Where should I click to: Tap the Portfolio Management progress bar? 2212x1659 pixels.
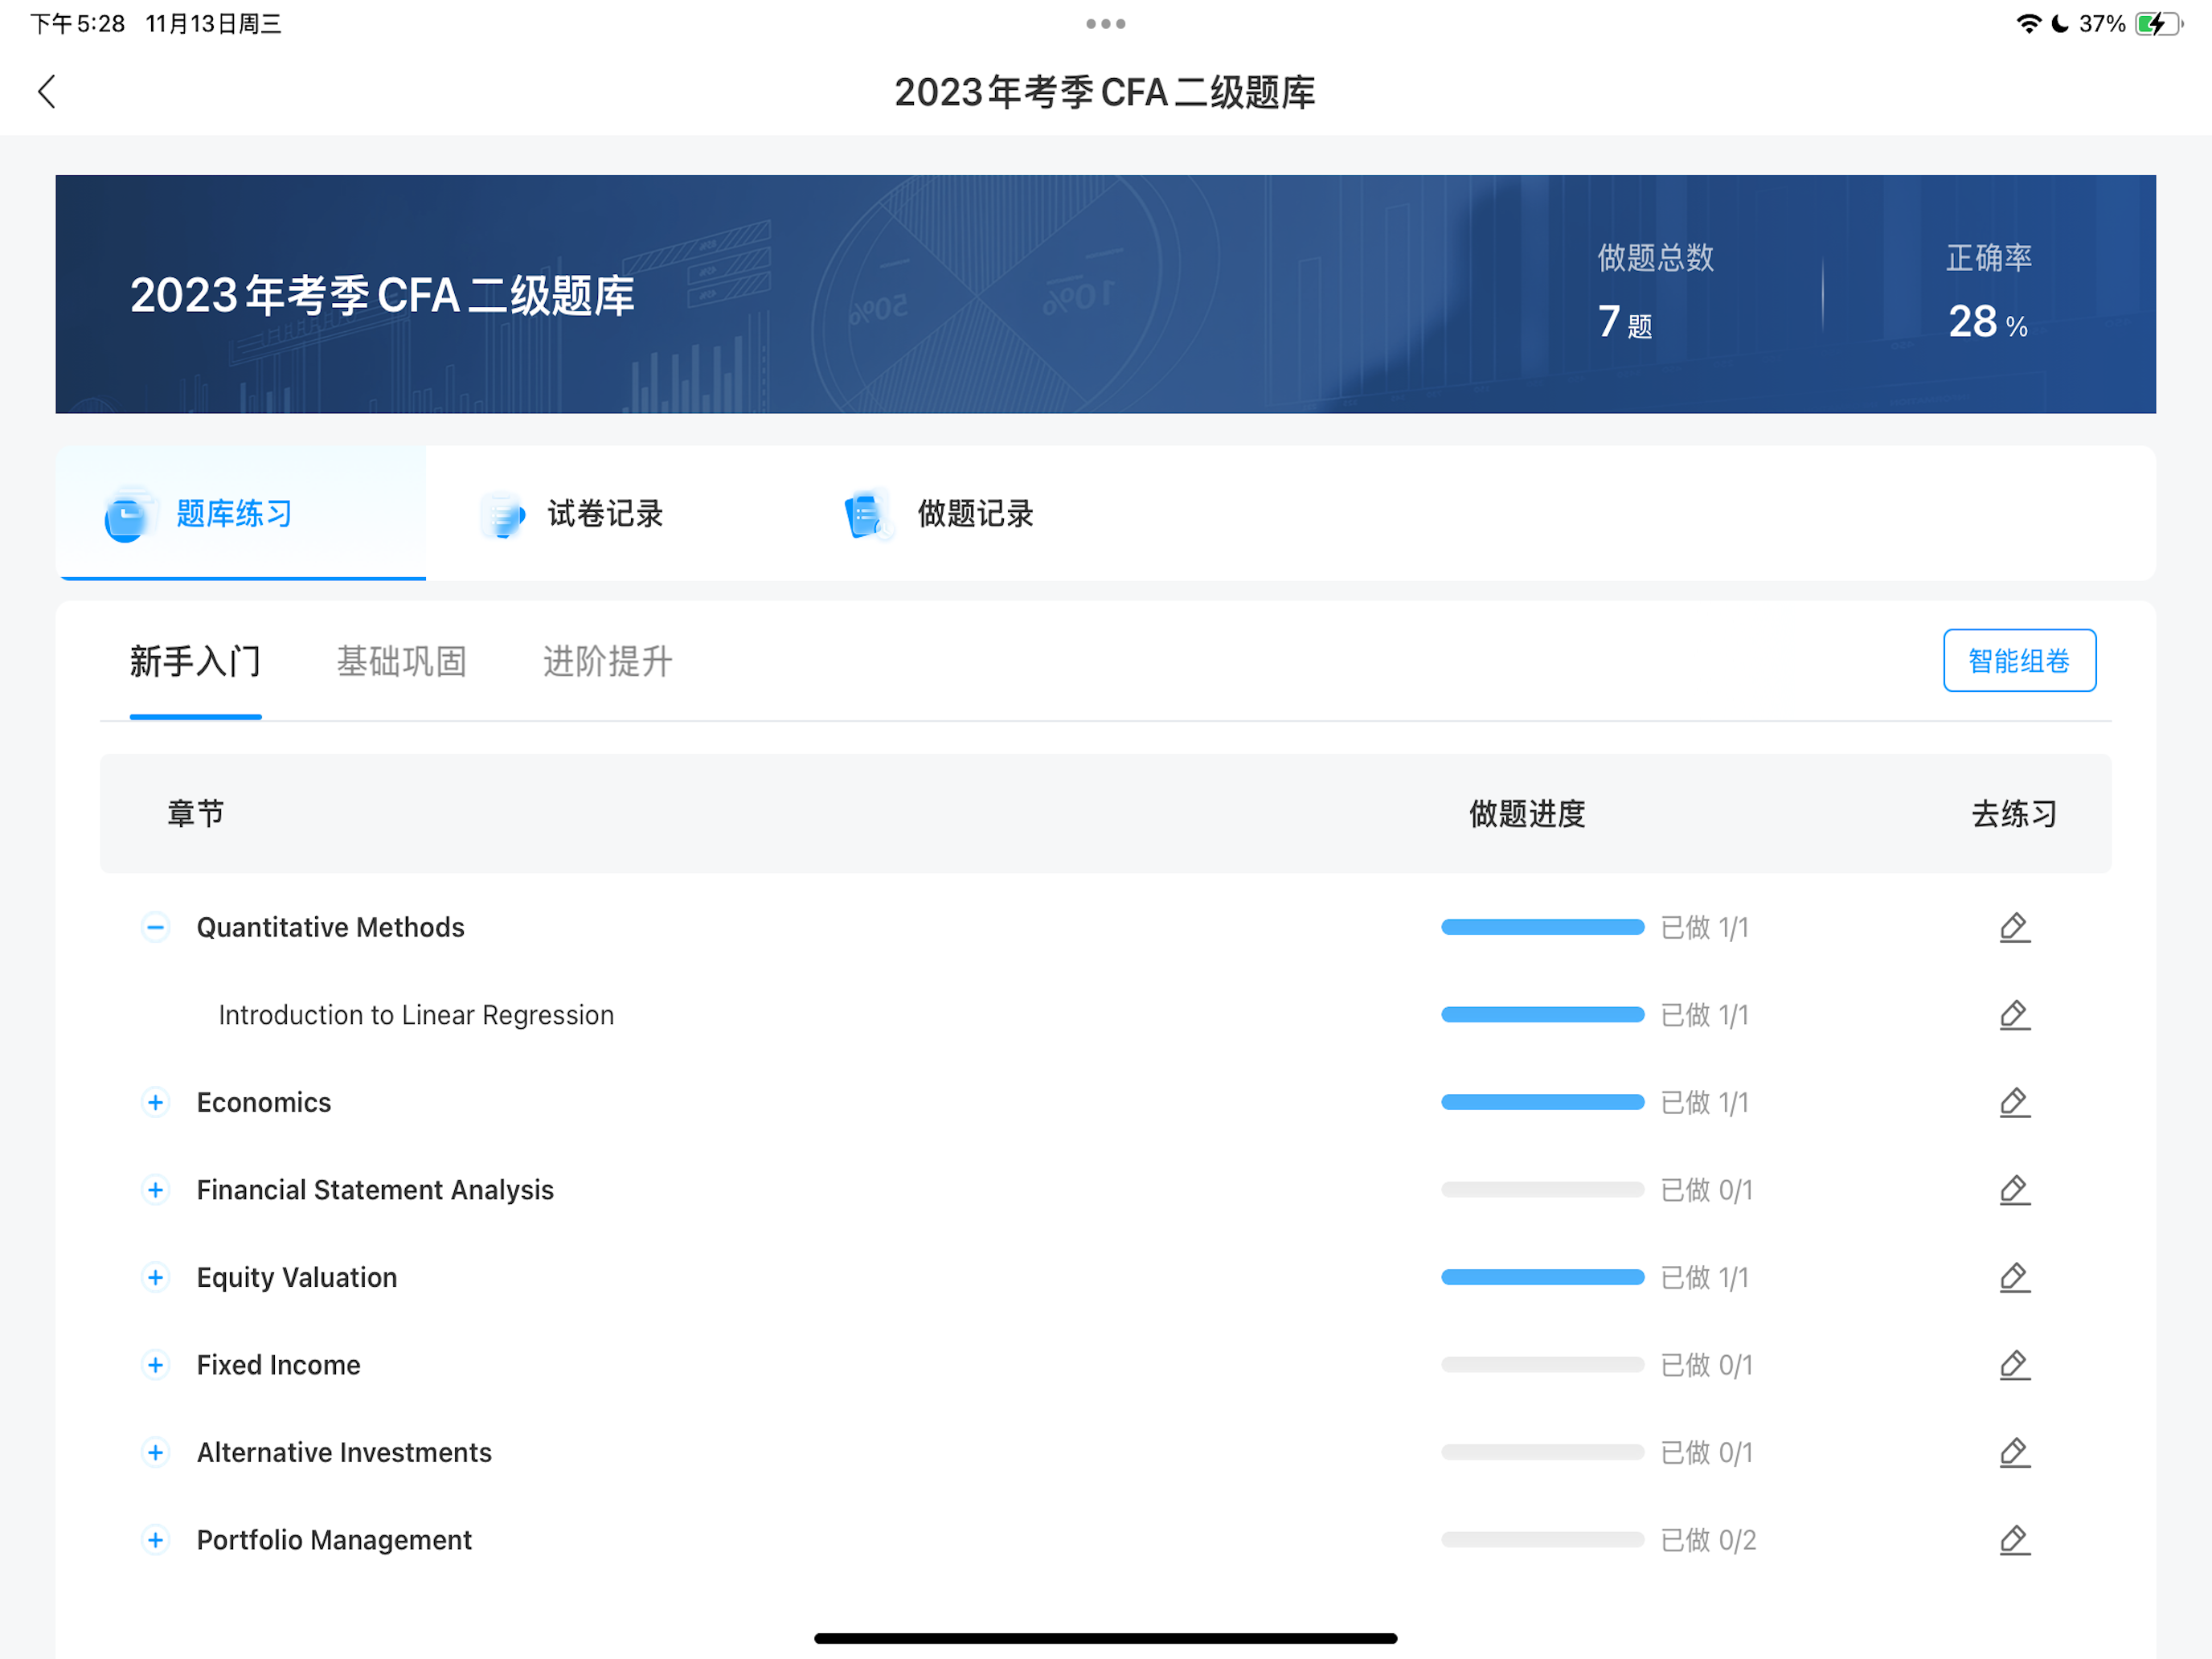click(x=1542, y=1540)
